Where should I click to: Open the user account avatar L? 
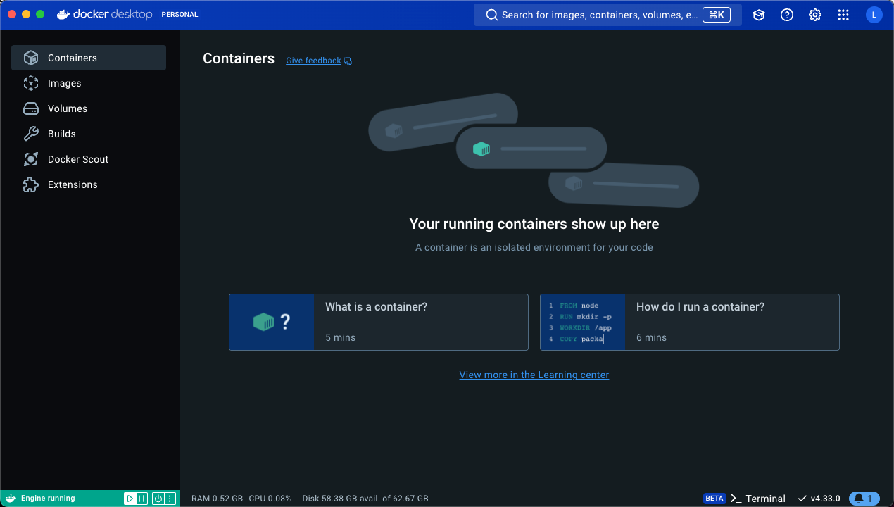tap(874, 15)
